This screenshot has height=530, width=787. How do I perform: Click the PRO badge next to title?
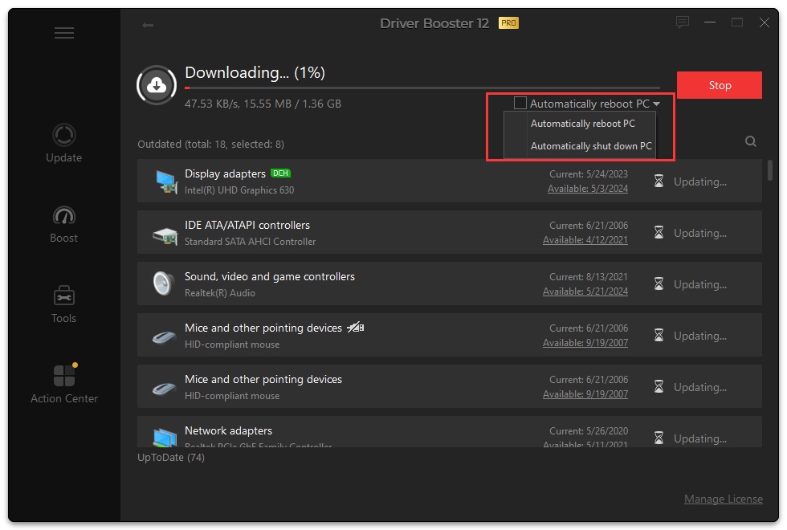click(508, 23)
